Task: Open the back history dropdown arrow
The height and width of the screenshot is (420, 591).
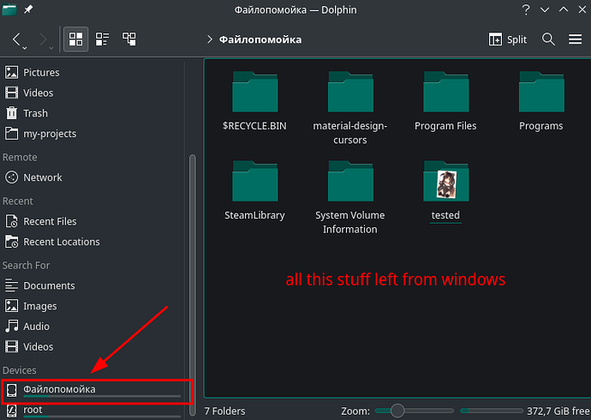Action: click(25, 48)
